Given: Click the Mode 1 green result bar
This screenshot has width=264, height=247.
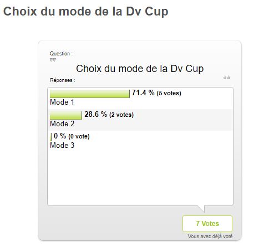Looking at the screenshot, I should tap(90, 94).
